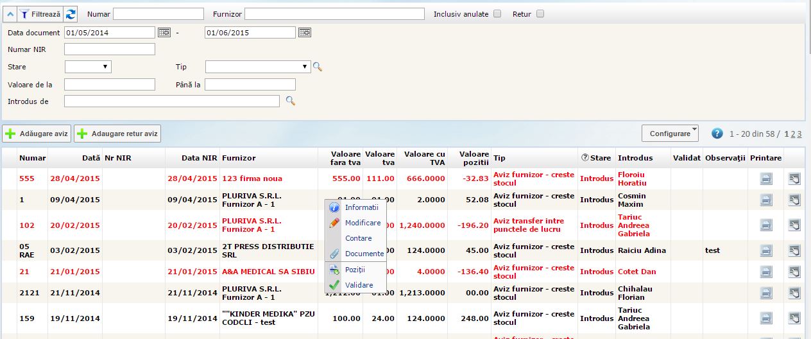Open the Configurare dropdown button
Viewport: 811px width, 339px height.
(670, 134)
